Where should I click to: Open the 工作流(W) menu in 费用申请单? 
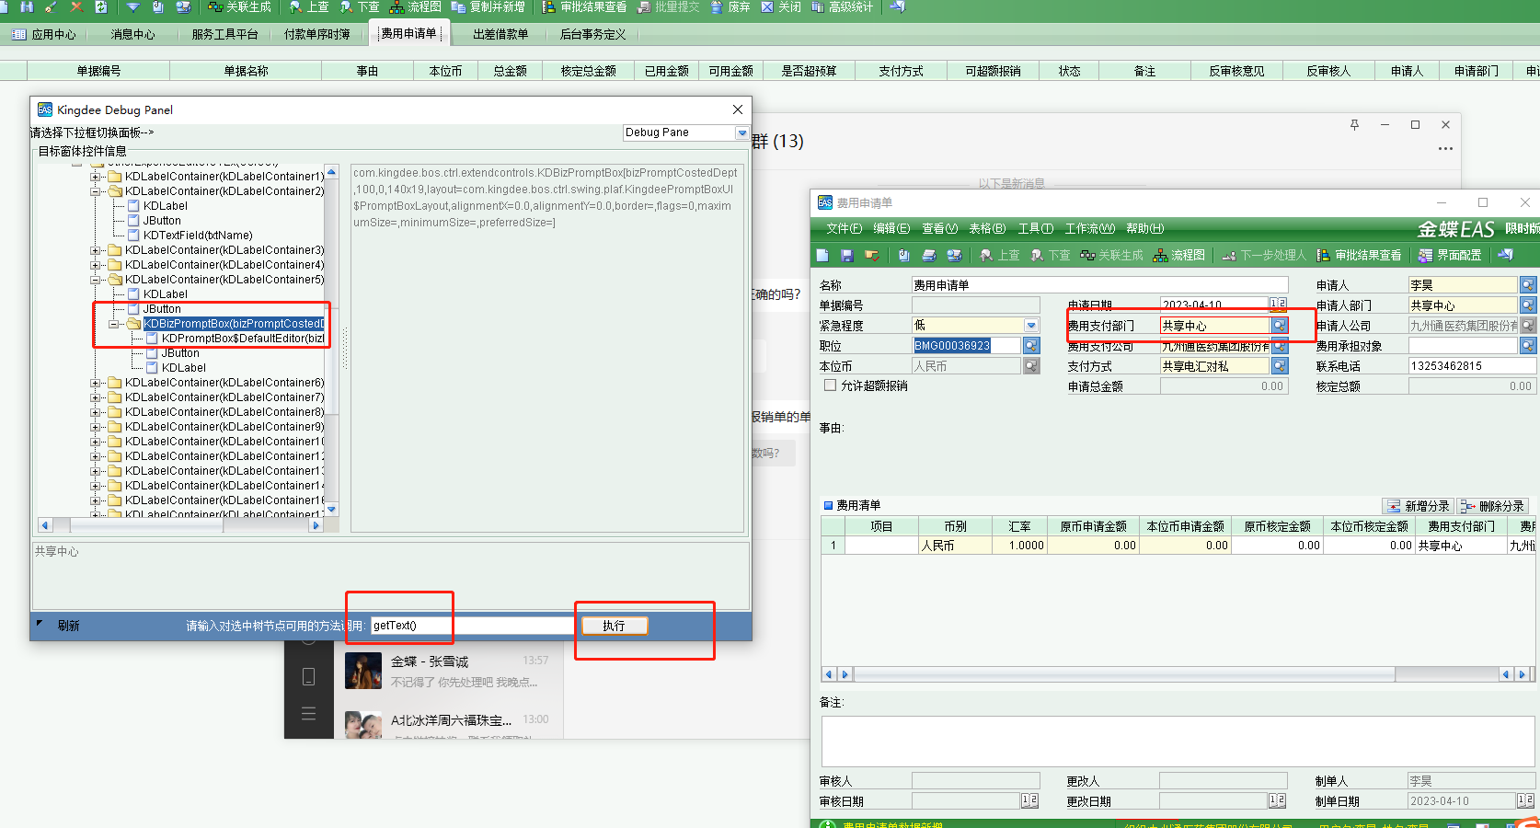pyautogui.click(x=1089, y=228)
